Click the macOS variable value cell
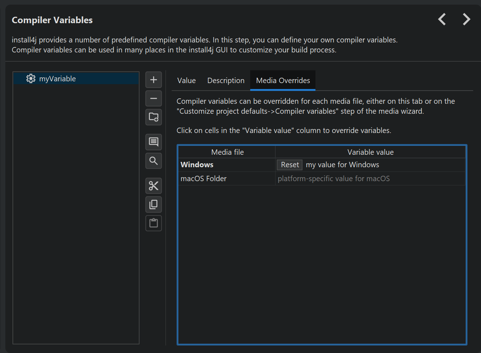Viewport: 481px width, 353px height. pyautogui.click(x=370, y=179)
